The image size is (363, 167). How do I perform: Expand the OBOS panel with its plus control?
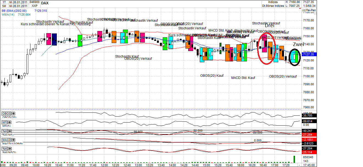[x=13, y=113]
